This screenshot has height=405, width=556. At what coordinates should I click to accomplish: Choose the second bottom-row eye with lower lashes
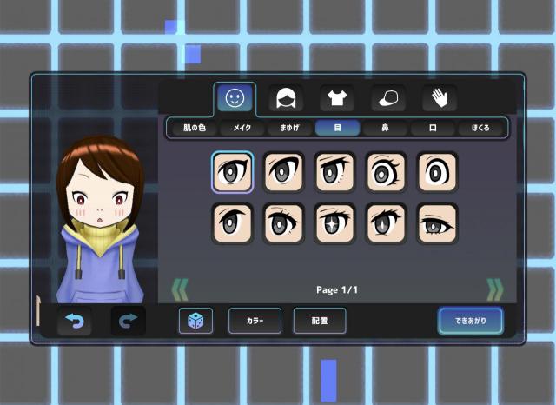284,223
